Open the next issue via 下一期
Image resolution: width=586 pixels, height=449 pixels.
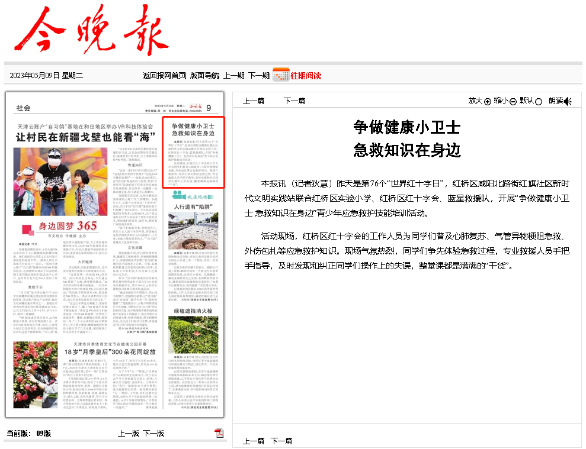[258, 75]
